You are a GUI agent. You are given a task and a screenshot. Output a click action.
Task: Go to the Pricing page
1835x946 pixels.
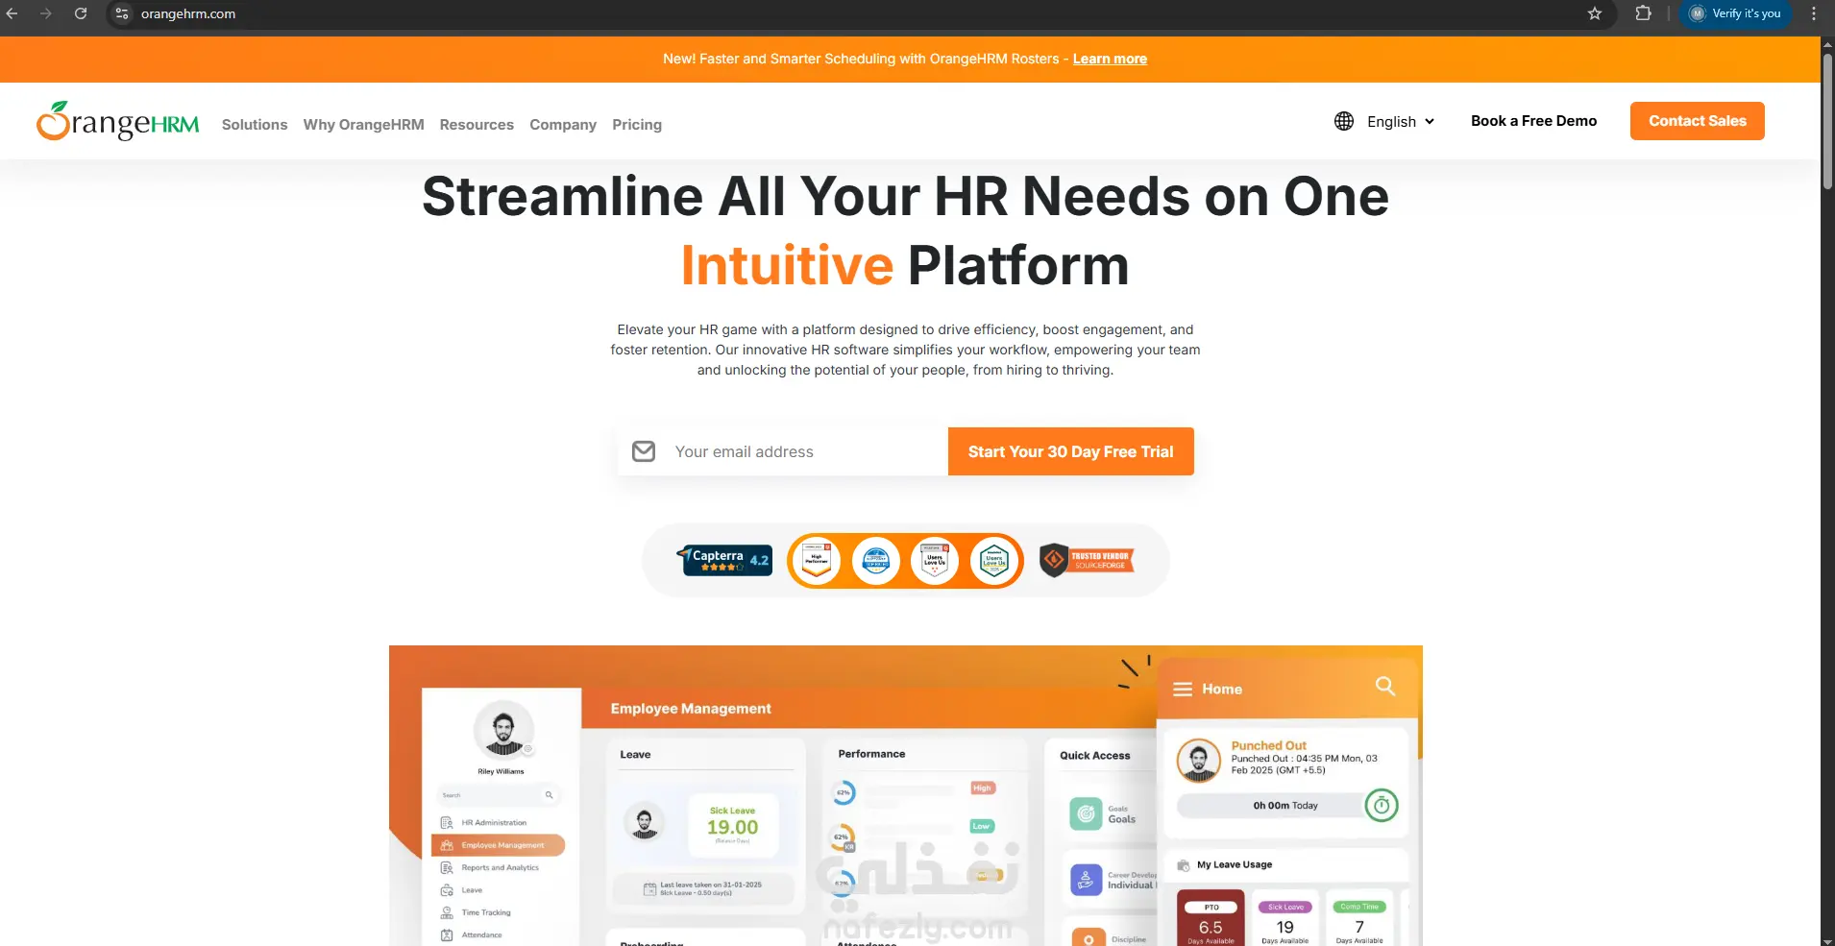(x=637, y=125)
